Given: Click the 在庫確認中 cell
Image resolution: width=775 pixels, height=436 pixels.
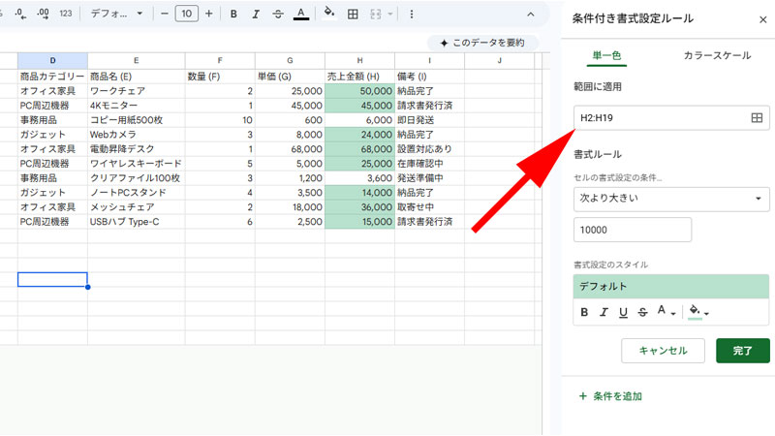Looking at the screenshot, I should pyautogui.click(x=429, y=164).
